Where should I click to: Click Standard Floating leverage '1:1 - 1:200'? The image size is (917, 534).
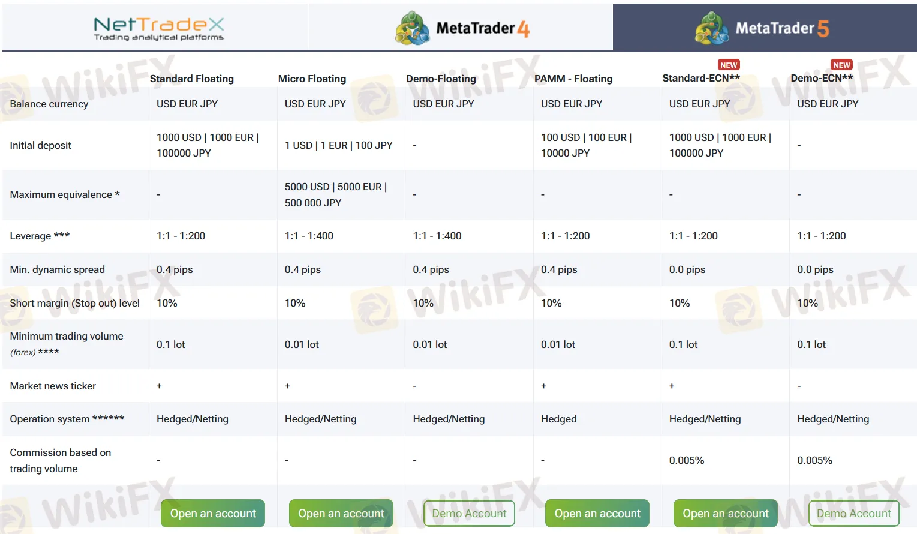tap(181, 236)
